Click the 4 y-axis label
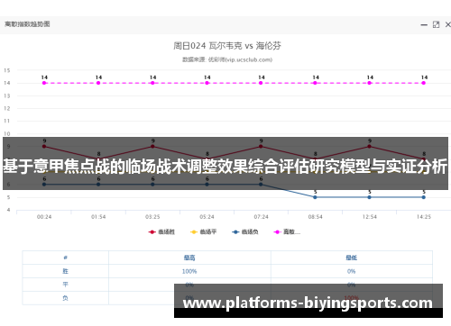Image resolution: width=451 pixels, height=326 pixels. click(x=8, y=210)
